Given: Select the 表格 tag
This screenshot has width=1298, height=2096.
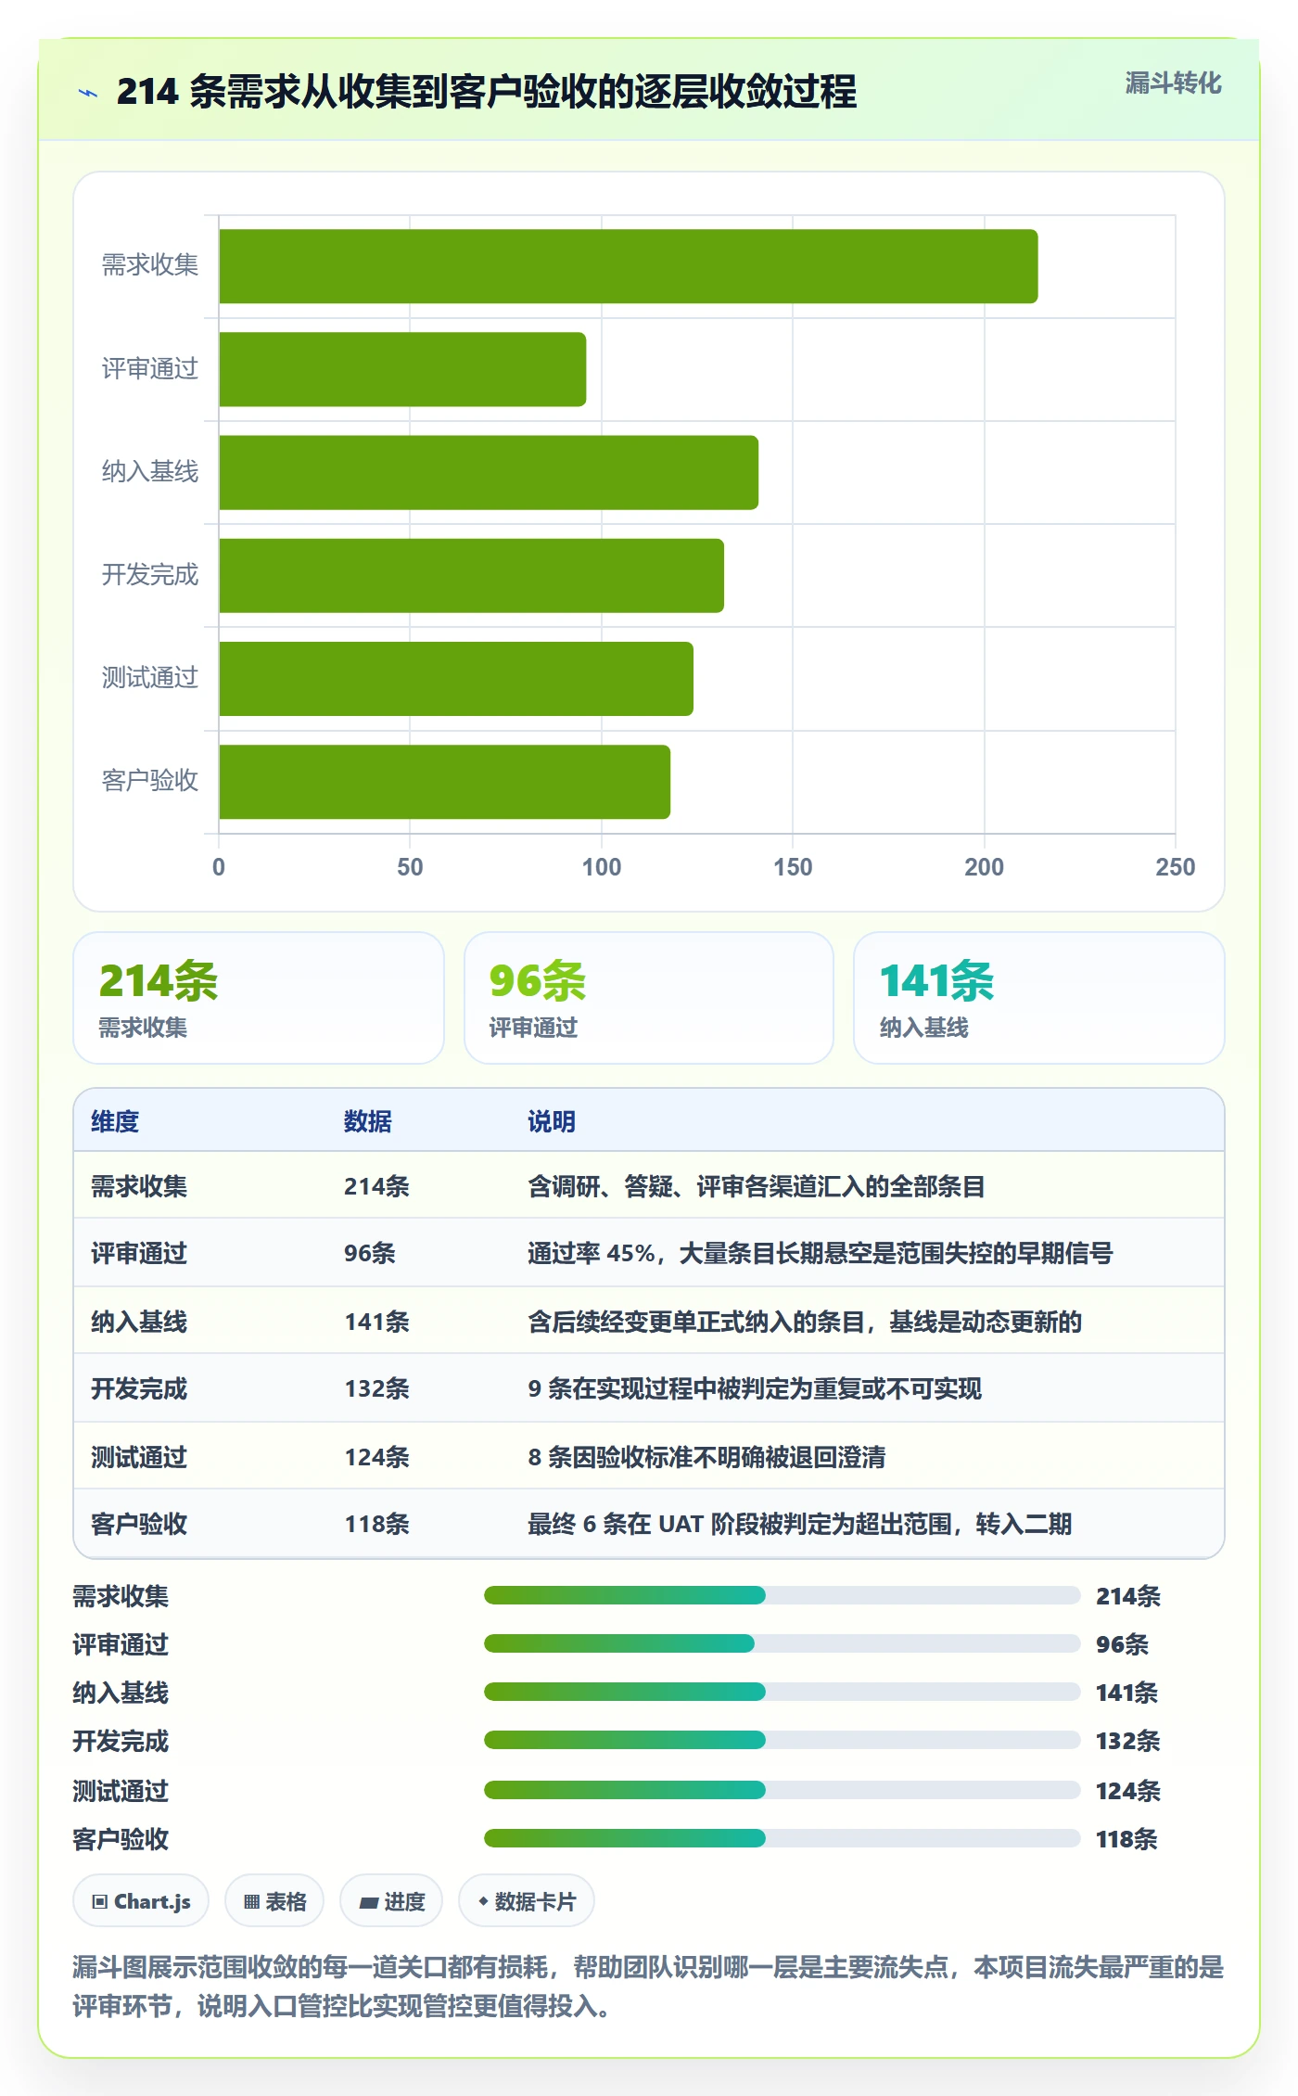Looking at the screenshot, I should pos(274,1901).
